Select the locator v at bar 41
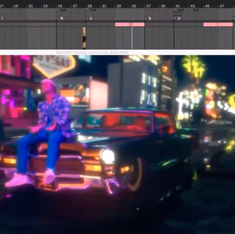The width and height of the screenshot is (235, 234). click(x=177, y=18)
